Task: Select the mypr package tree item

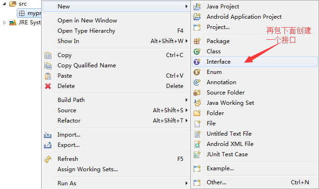Action: point(30,13)
